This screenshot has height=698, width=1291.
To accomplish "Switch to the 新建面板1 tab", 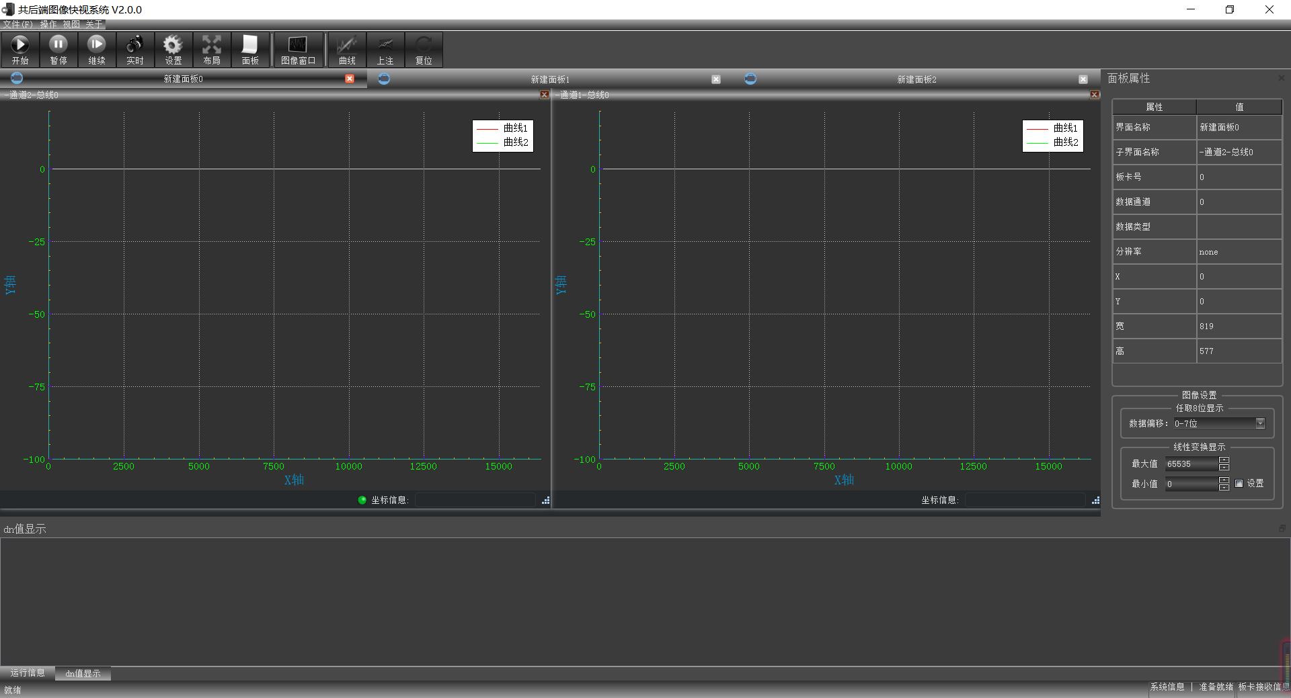I will tap(550, 79).
